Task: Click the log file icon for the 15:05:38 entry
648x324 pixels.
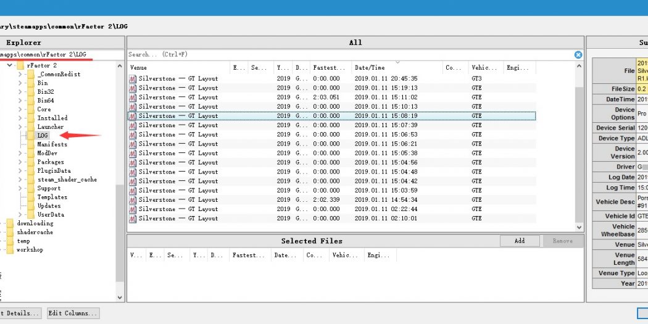Action: tap(132, 153)
